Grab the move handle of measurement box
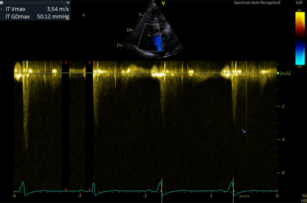Viewport: 307px width, 203px height. pyautogui.click(x=68, y=3)
